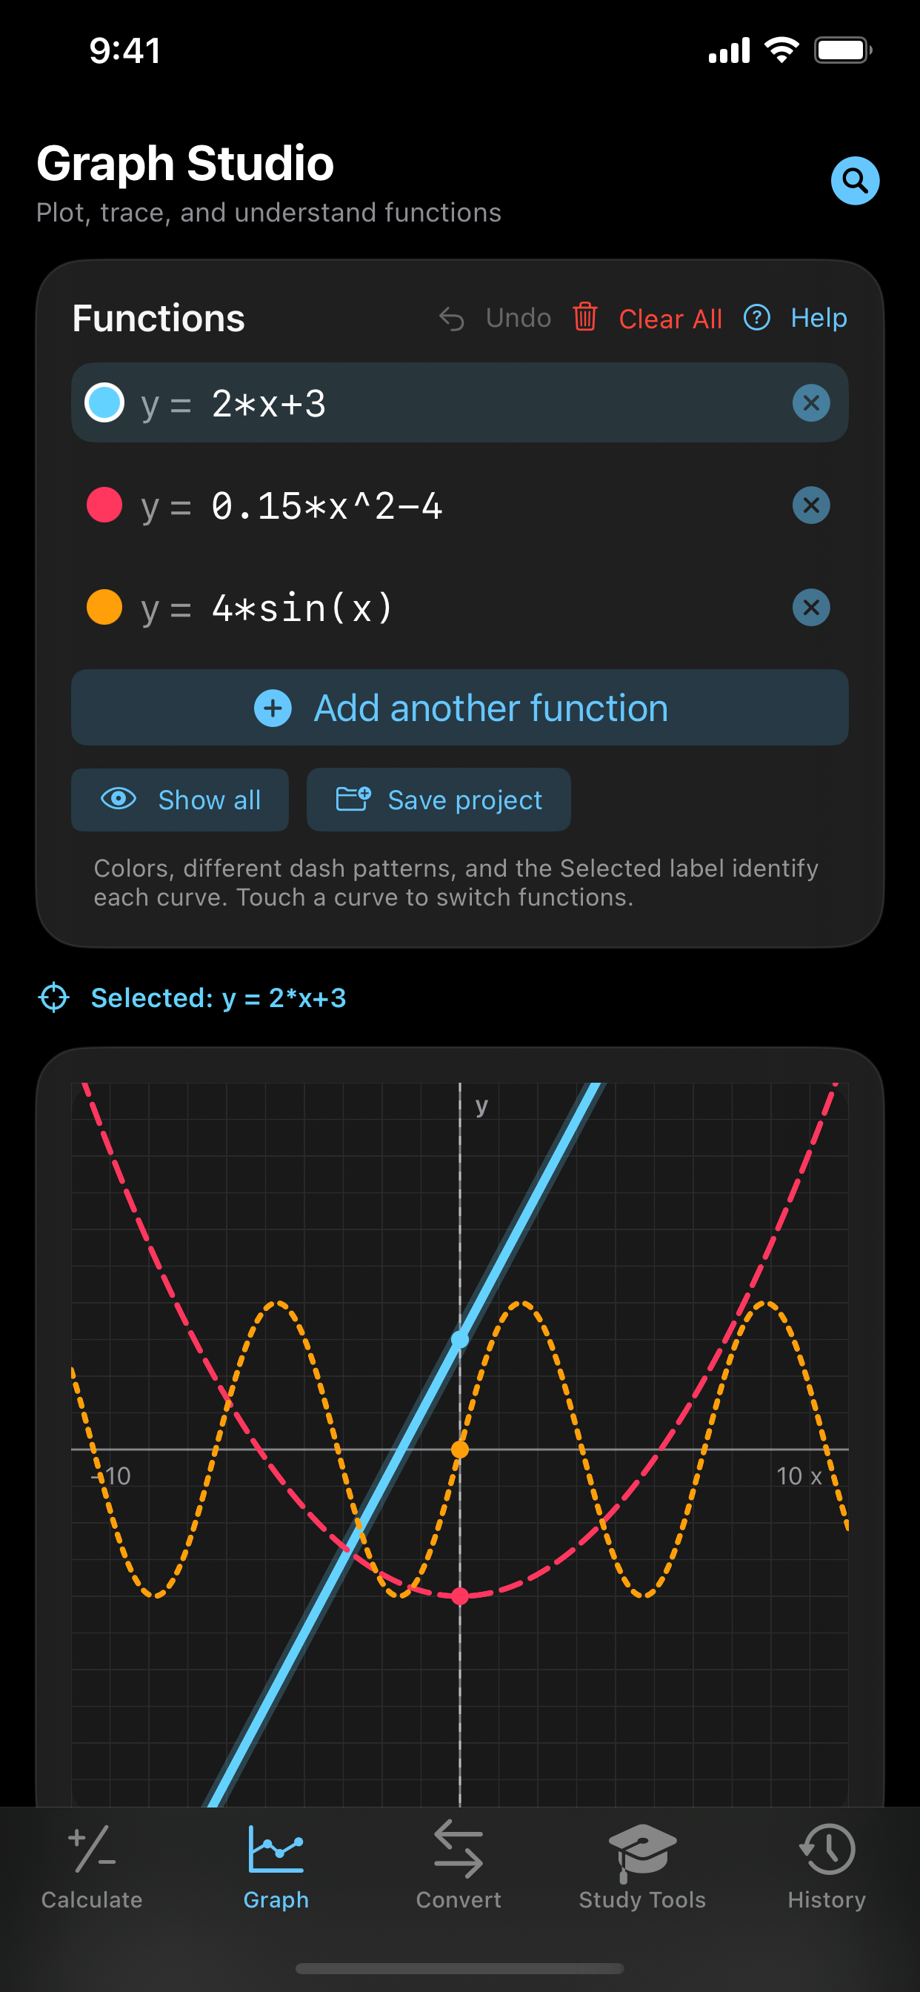Edit the 0.15*x^2-4 expression field
The image size is (920, 1992).
point(487,505)
